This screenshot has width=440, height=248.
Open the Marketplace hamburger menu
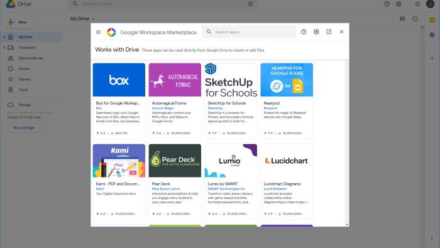click(98, 32)
